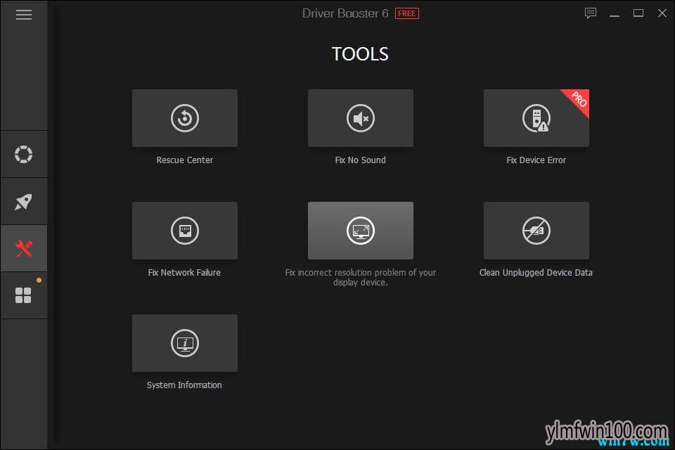This screenshot has height=450, width=675.
Task: Open the Clean Unplugged Device Data tile
Action: [x=536, y=231]
